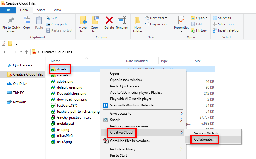Open the New item dropdown
The image size is (256, 159).
pyautogui.click(x=156, y=18)
